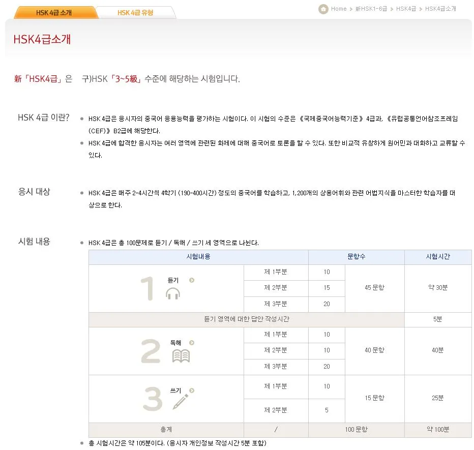Click the 총 시험시간은 약 105분이다 note
The image size is (474, 450).
tap(177, 443)
